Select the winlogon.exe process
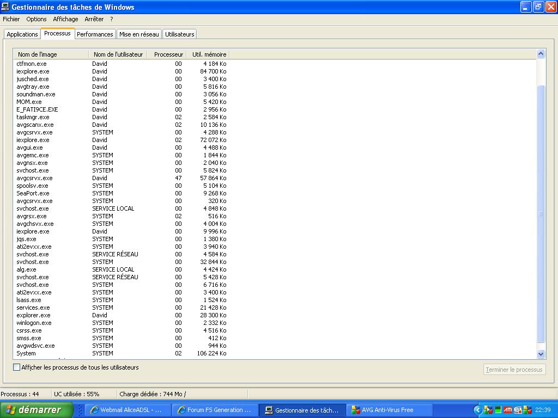The height and width of the screenshot is (418, 558). point(122,323)
